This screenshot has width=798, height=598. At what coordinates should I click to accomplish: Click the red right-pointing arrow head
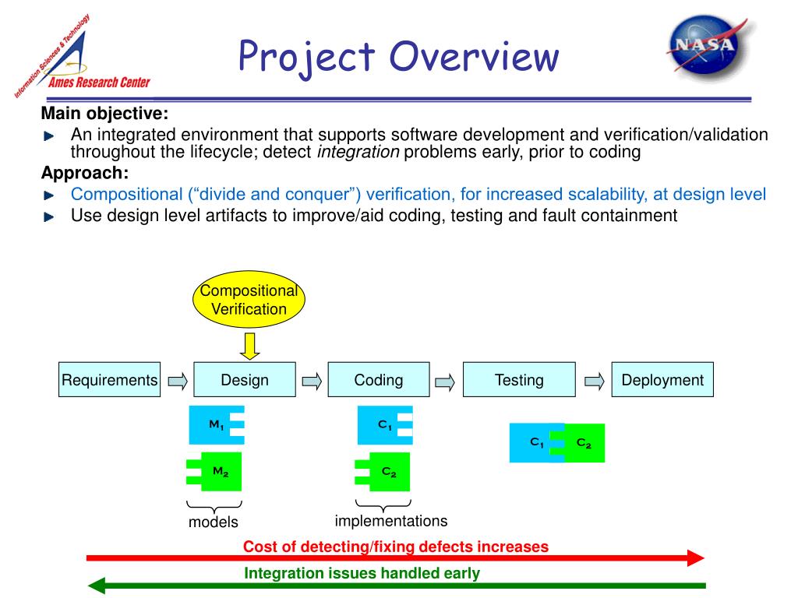[x=696, y=558]
